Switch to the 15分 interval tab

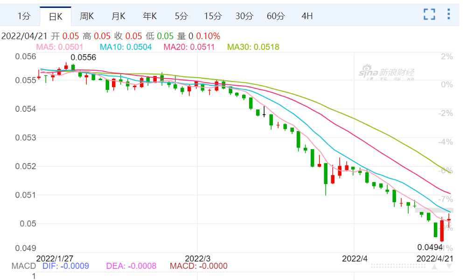(213, 16)
